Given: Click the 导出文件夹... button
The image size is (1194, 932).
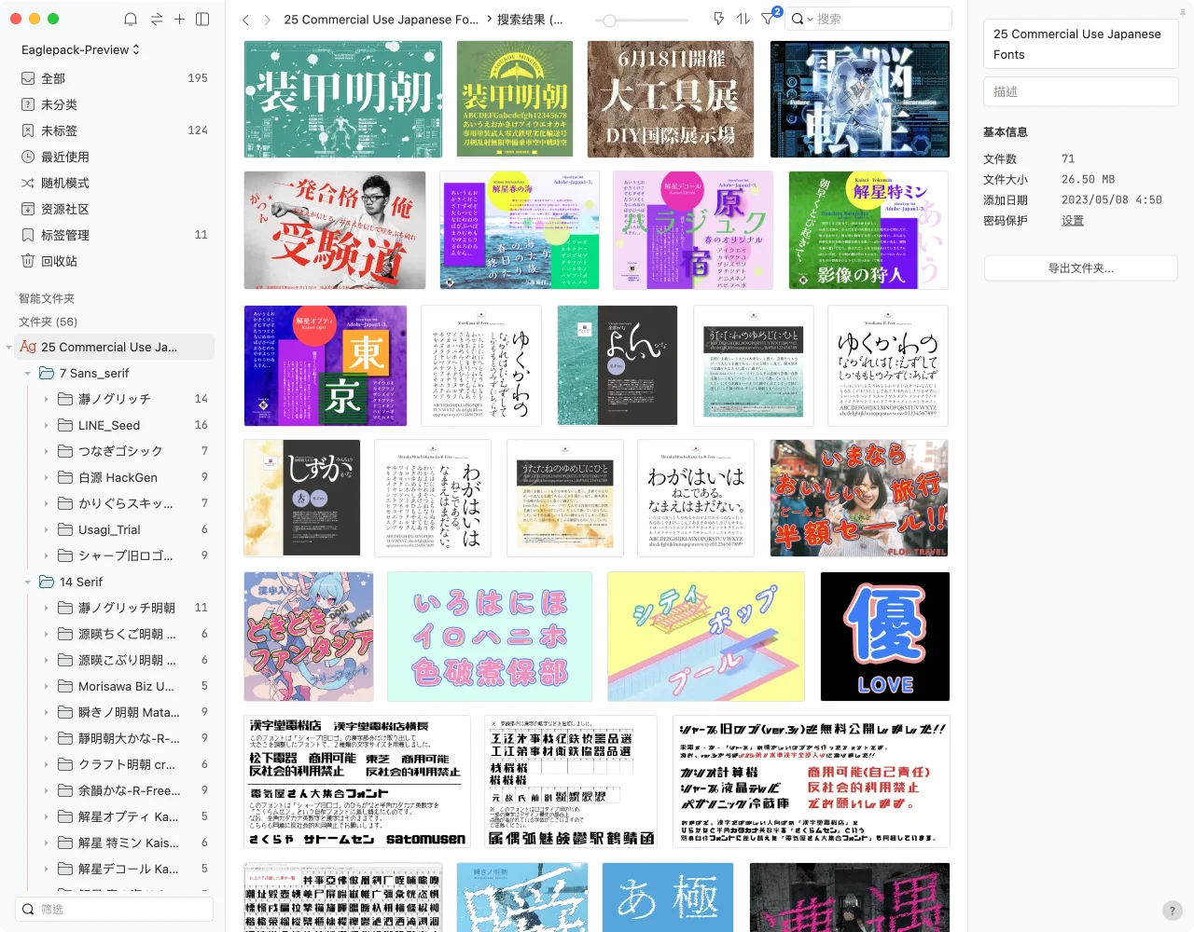Looking at the screenshot, I should point(1080,268).
